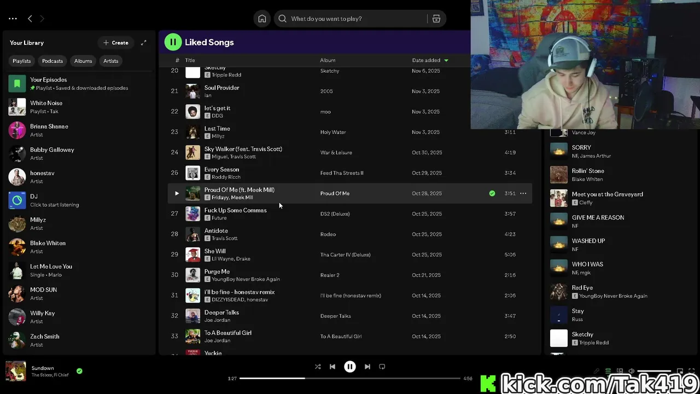
Task: Toggle shuffle playback
Action: point(318,367)
